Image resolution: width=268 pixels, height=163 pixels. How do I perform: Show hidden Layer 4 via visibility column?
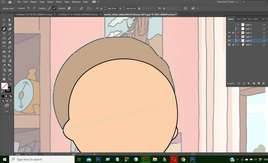(229, 25)
